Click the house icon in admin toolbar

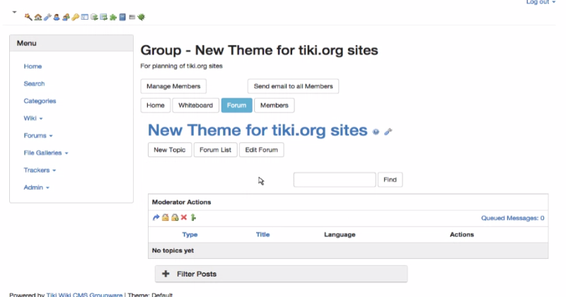(x=38, y=17)
